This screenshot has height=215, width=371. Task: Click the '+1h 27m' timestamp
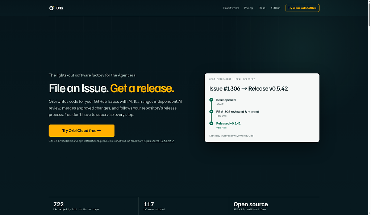pyautogui.click(x=221, y=116)
